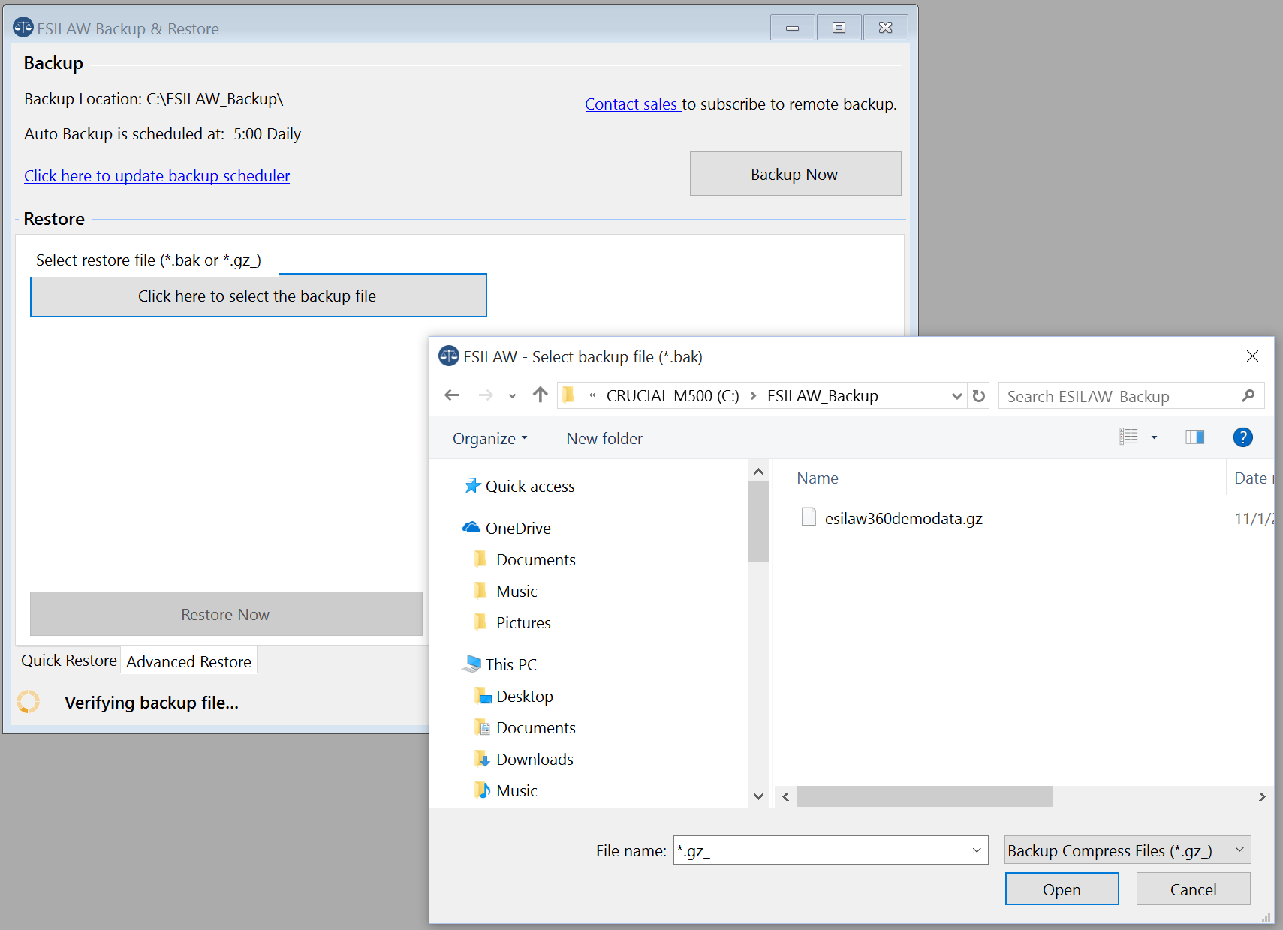Screen dimensions: 1283x930
Task: Switch to the Quick Restore tab
Action: coord(68,660)
